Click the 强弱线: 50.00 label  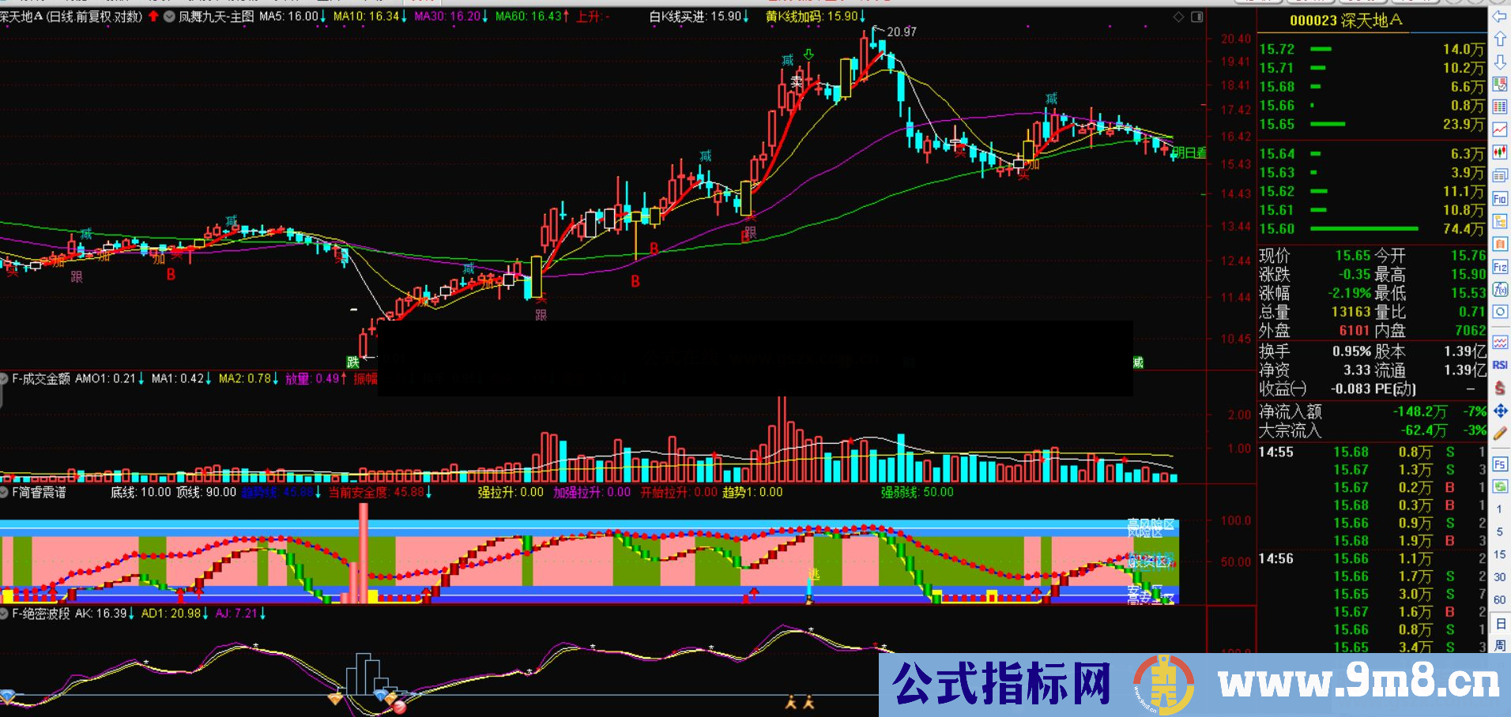point(918,492)
